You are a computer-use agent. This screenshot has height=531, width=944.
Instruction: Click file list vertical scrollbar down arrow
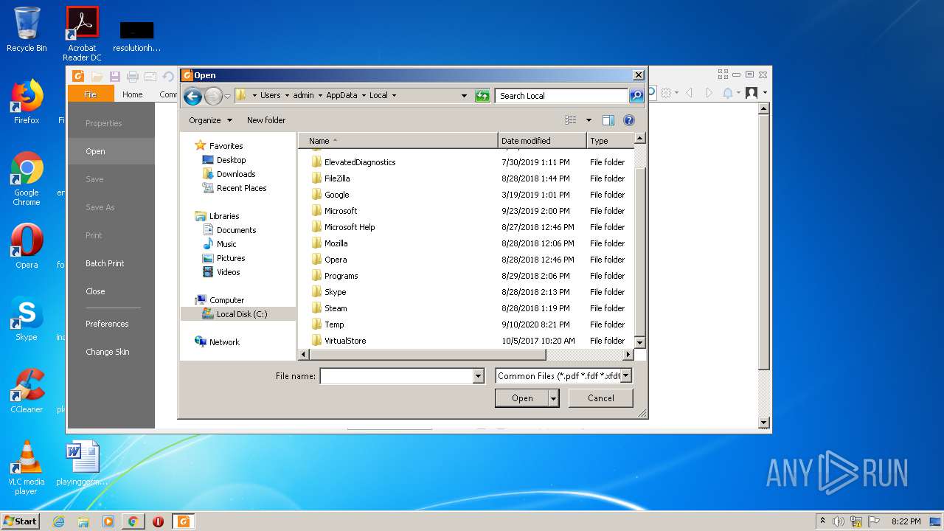(639, 343)
